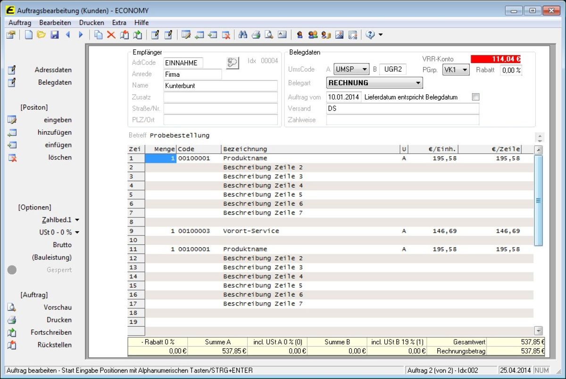Click eingeben under Position
Image resolution: width=566 pixels, height=379 pixels.
coord(58,120)
